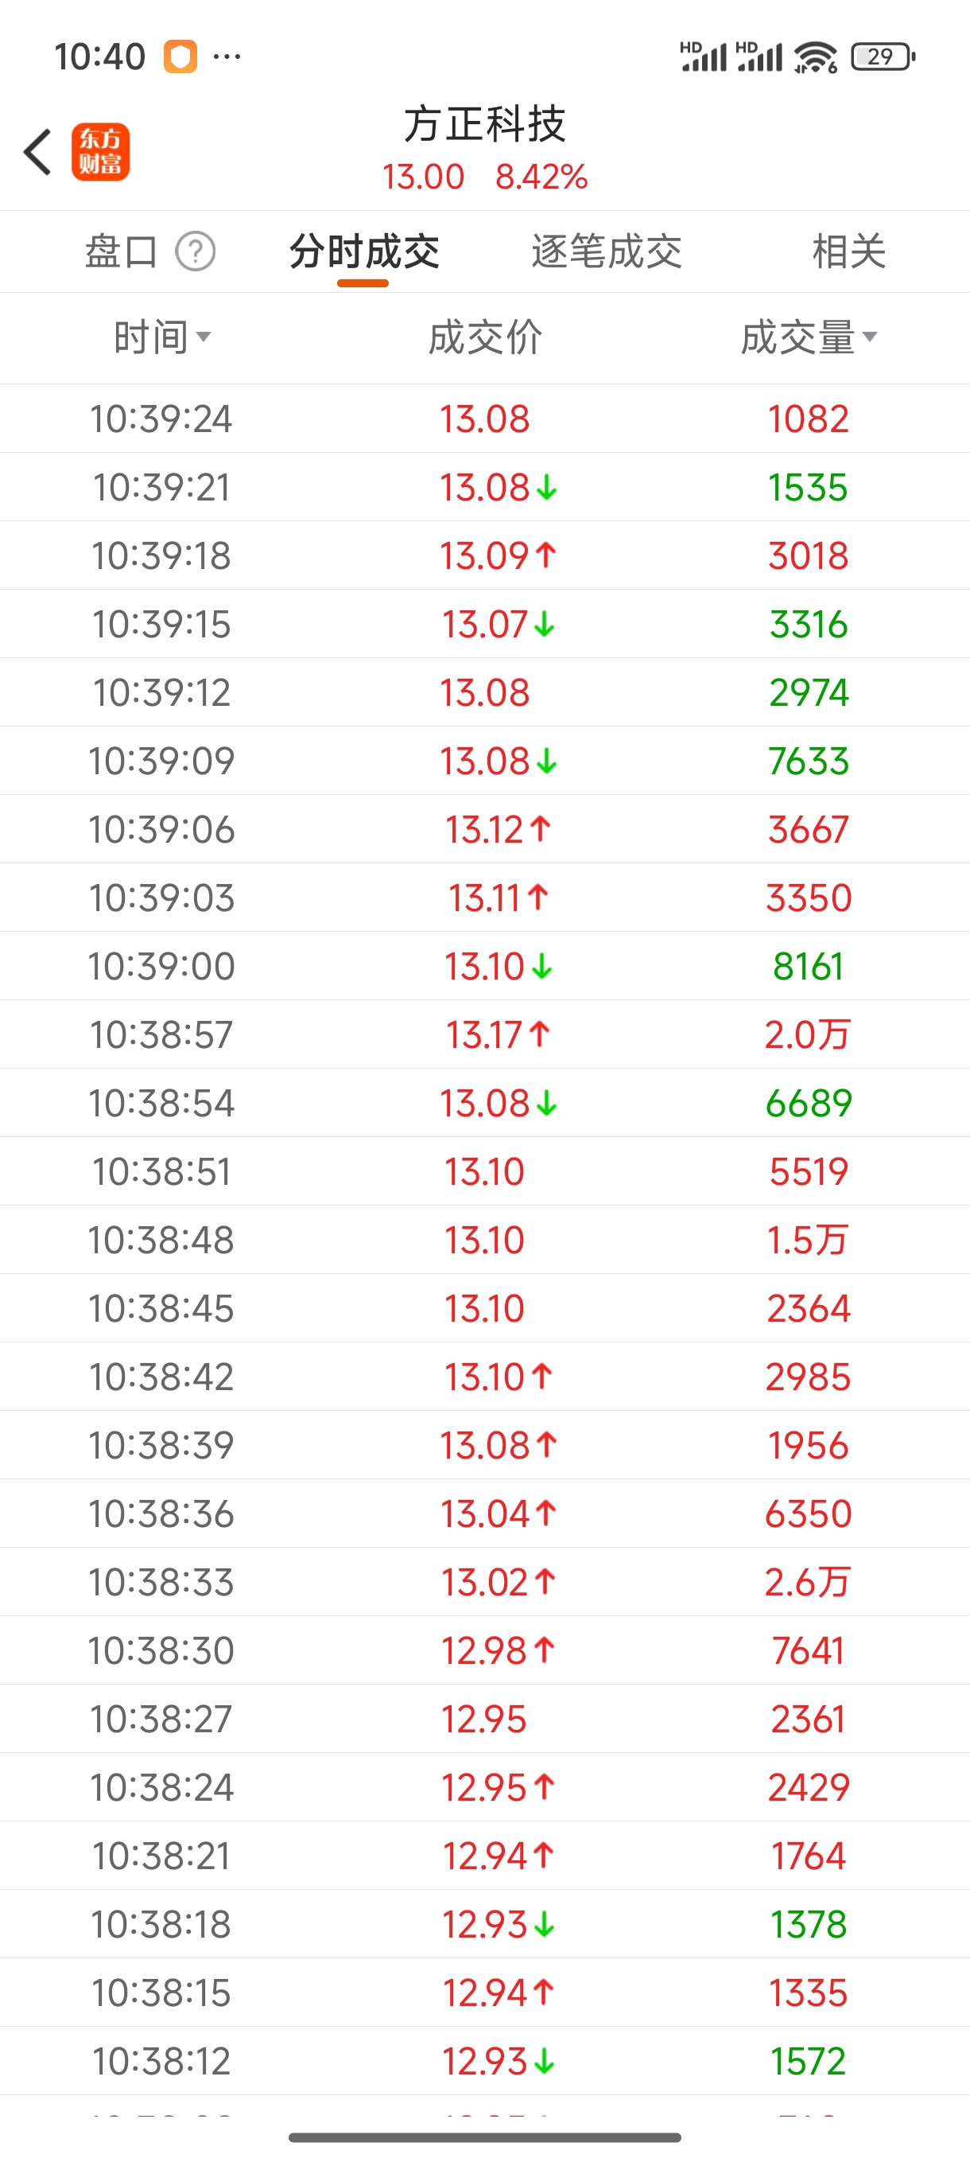Viewport: 970px width, 2158px height.
Task: Open the 东方财富 logo icon
Action: tap(100, 153)
